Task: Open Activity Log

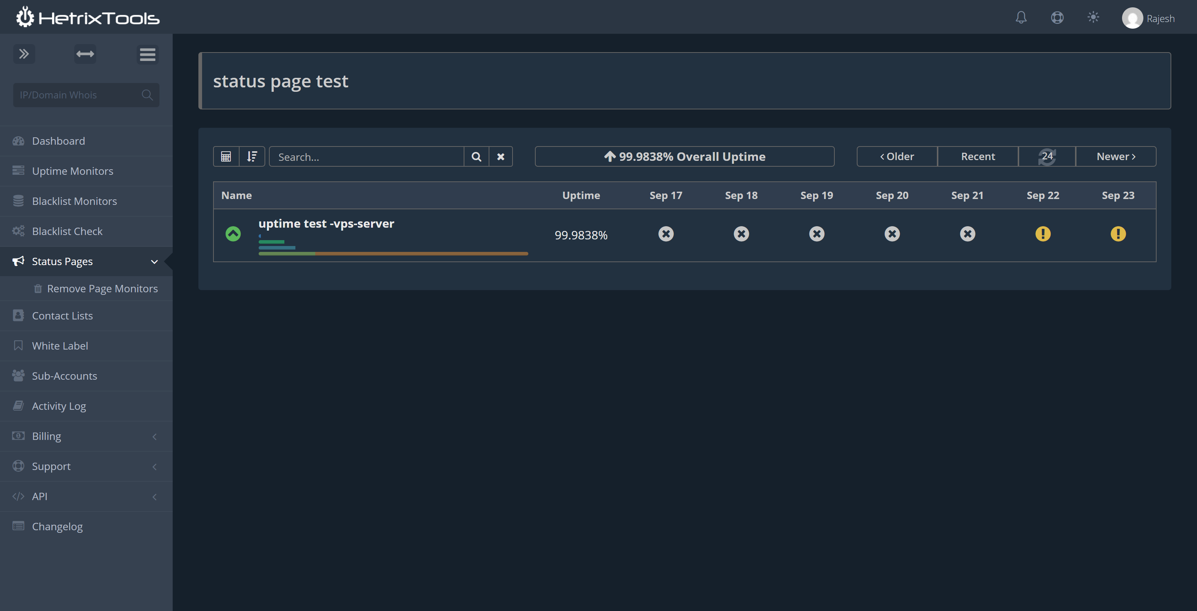Action: tap(86, 406)
